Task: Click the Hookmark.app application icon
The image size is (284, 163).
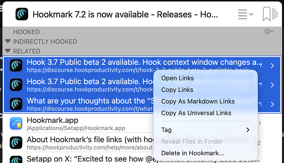Action: pos(16,124)
